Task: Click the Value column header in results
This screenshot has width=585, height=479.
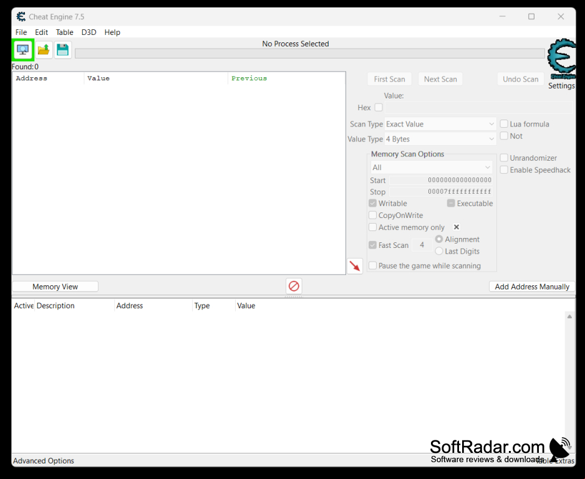Action: [x=156, y=78]
